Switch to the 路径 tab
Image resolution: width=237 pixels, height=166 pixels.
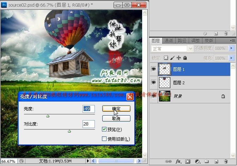pyautogui.click(x=182, y=41)
